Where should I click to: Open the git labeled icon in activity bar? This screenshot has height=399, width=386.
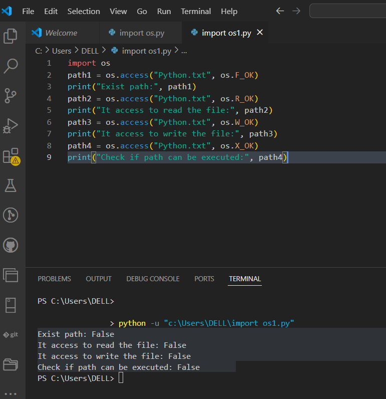[x=11, y=335]
